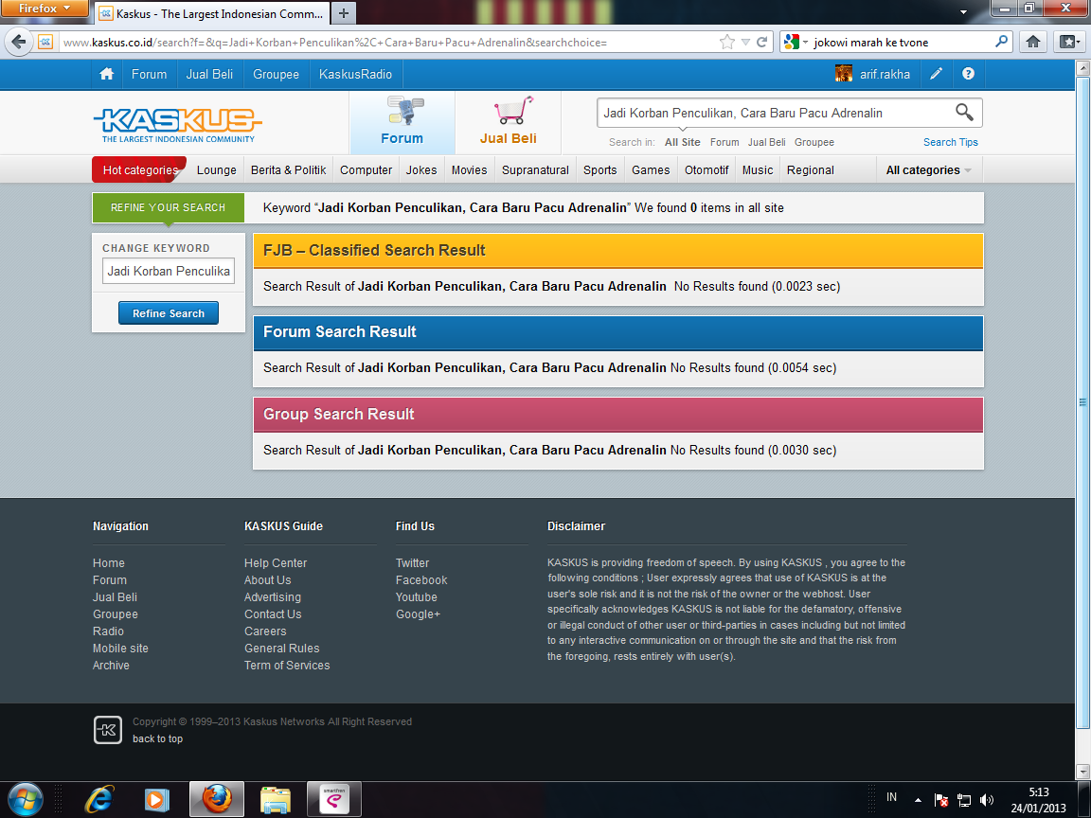This screenshot has height=818, width=1091.
Task: Reload the page with the refresh icon
Action: (x=761, y=43)
